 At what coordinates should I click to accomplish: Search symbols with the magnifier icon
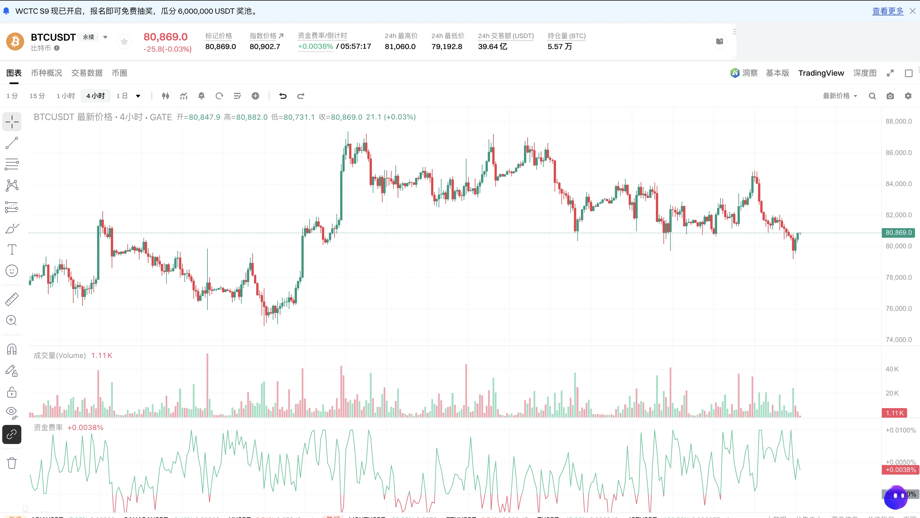click(x=872, y=96)
